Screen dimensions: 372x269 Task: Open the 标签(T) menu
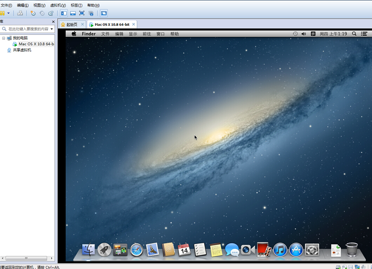[77, 5]
